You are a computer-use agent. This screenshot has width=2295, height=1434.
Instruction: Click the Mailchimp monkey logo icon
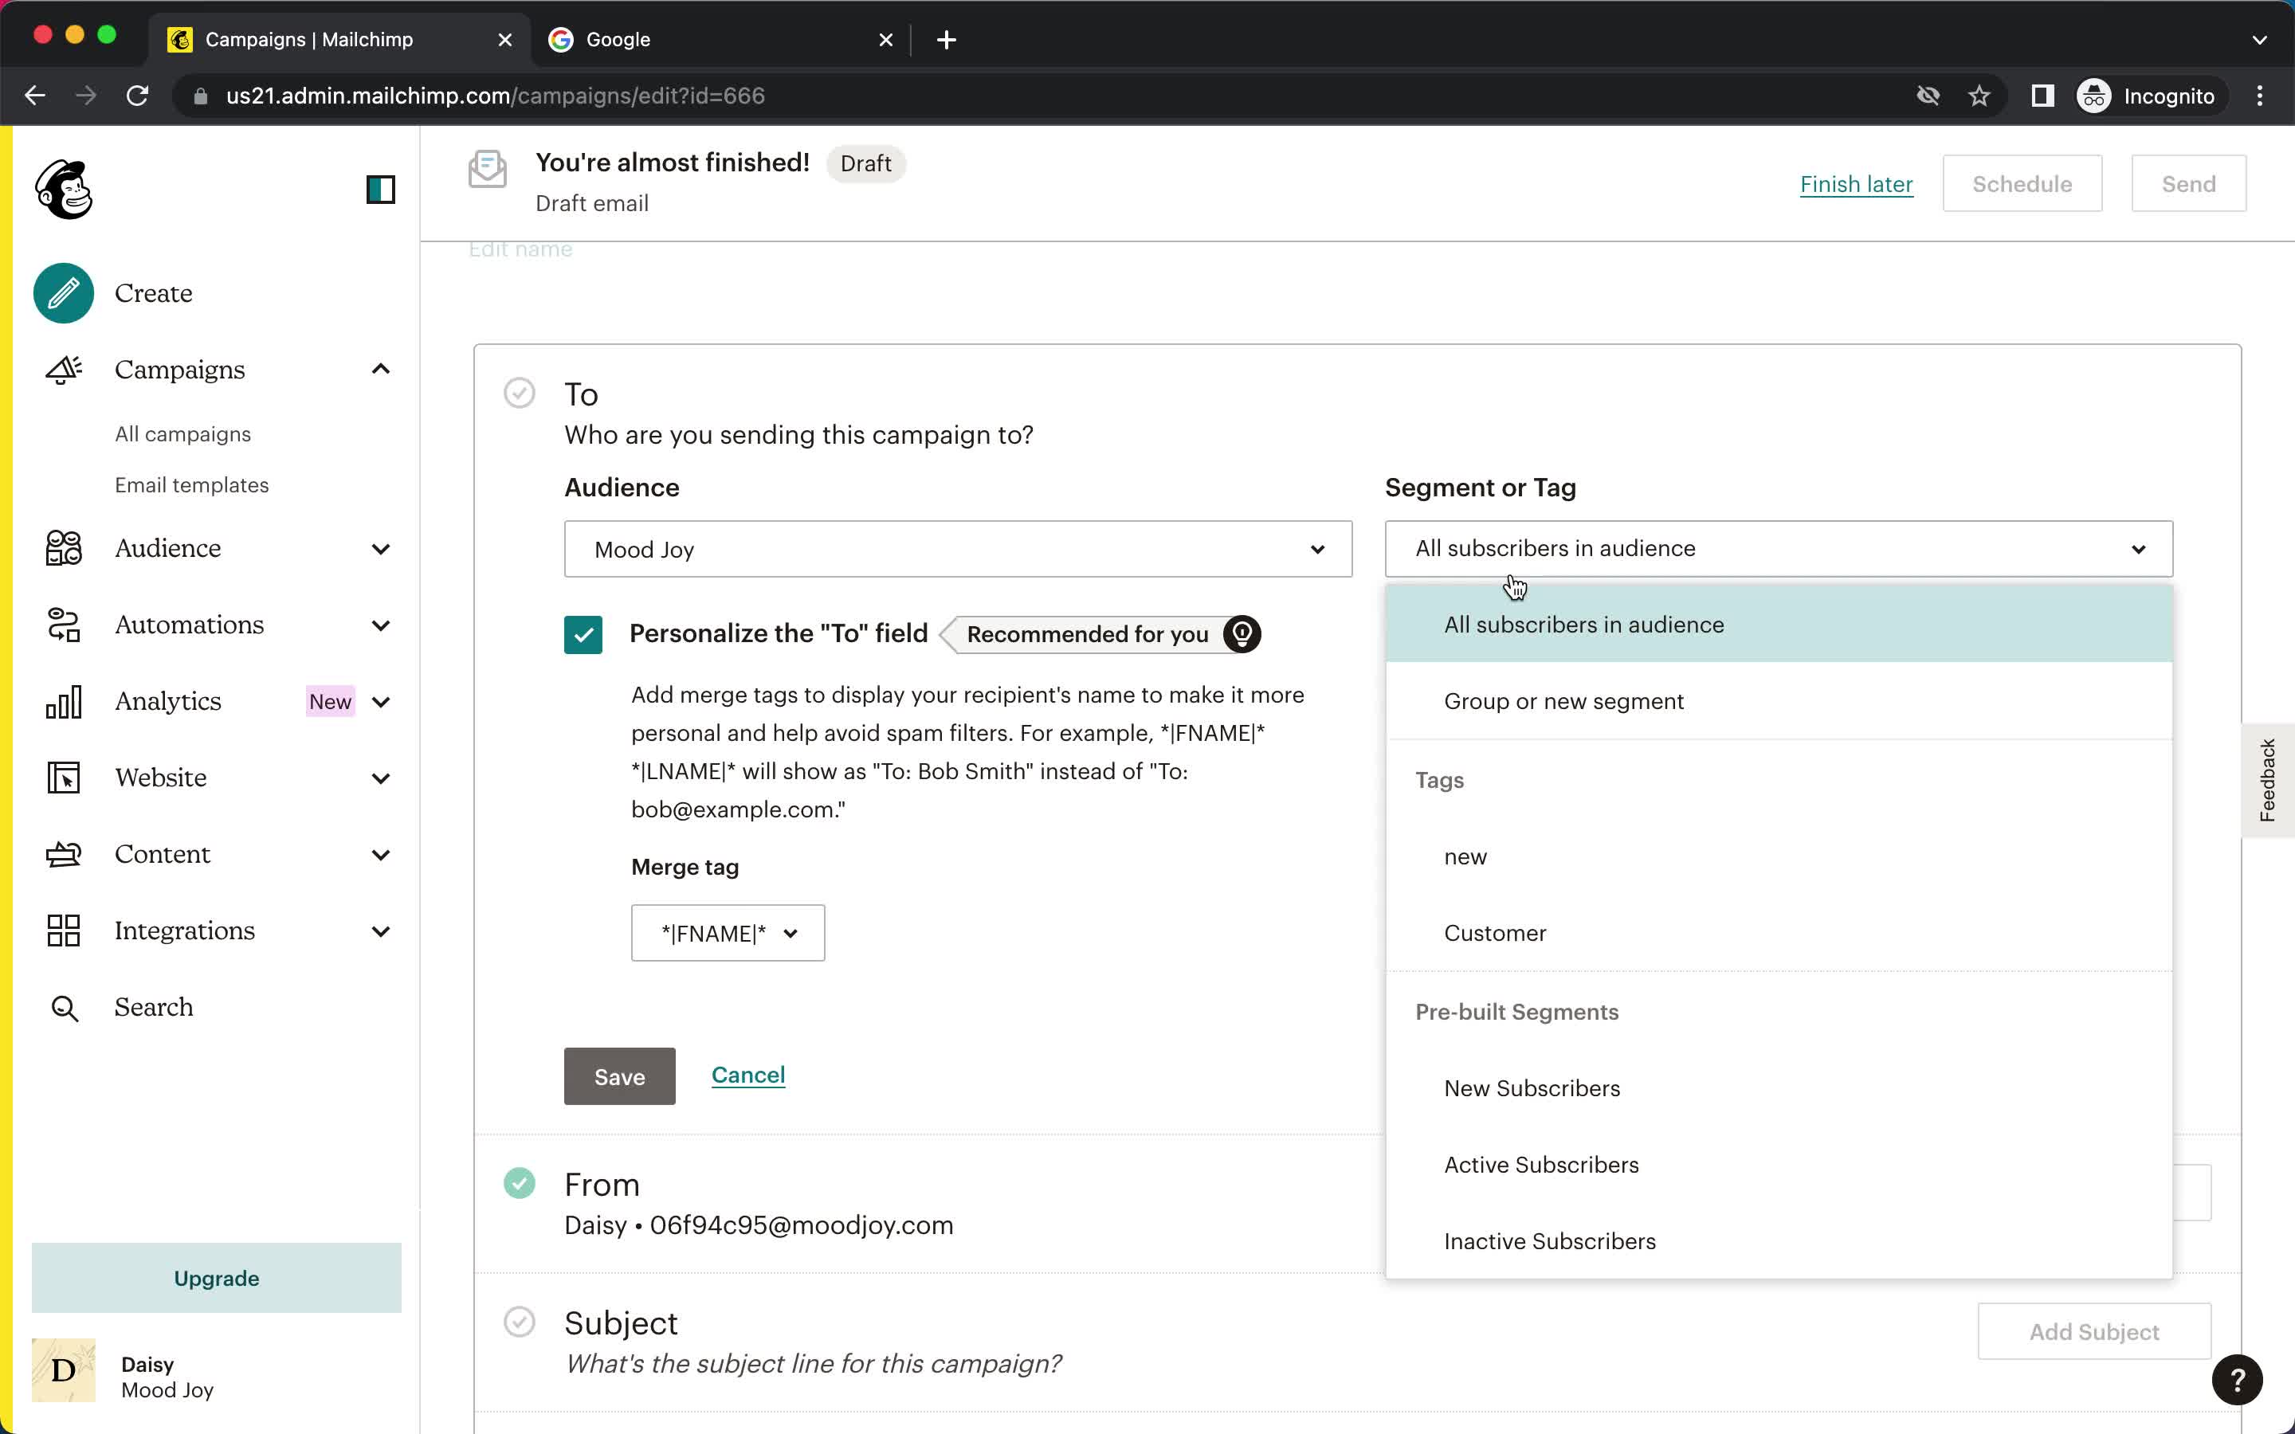(x=65, y=190)
